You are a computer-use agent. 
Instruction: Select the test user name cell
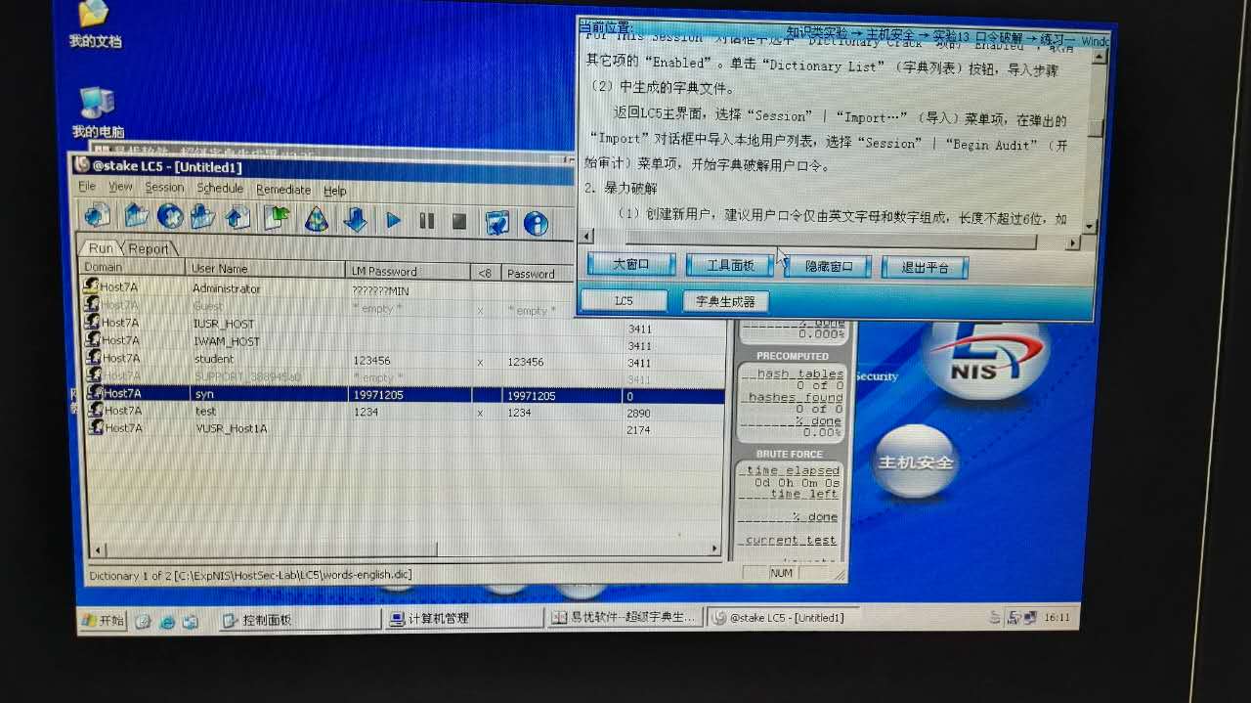click(205, 412)
